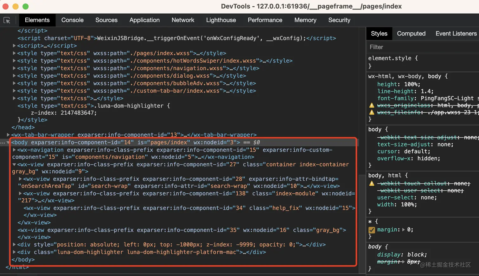479x276 pixels.
Task: Switch to the Elements tab
Action: 37,20
